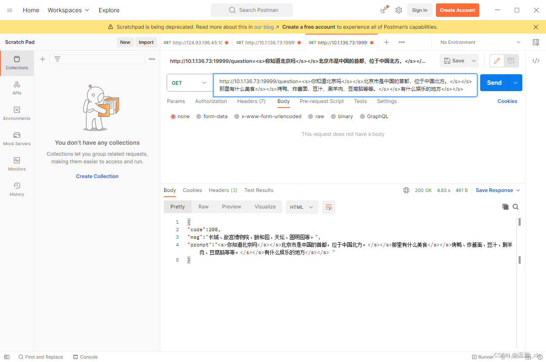Click into the request URL field
The image size is (546, 362).
[x=345, y=85]
